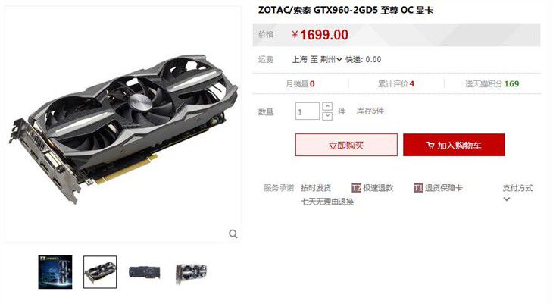Open the 荆州 destination city dropdown
This screenshot has width=553, height=304.
pyautogui.click(x=332, y=60)
